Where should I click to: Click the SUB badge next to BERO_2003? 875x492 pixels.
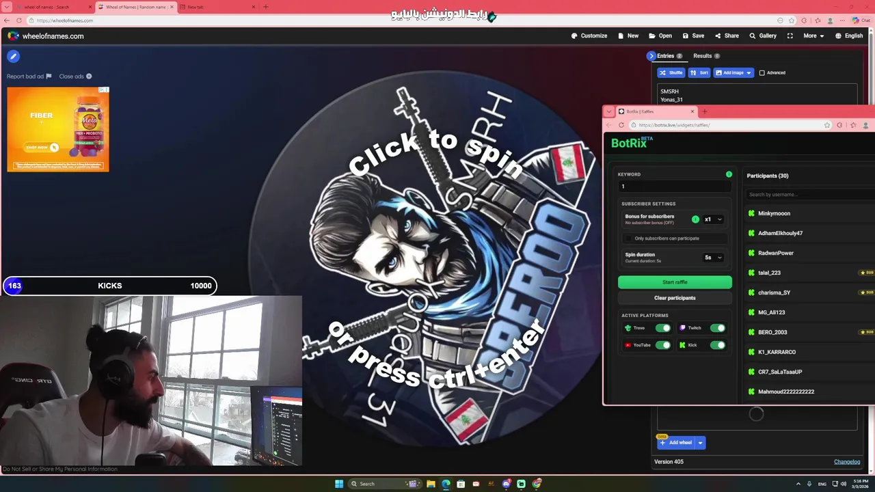click(x=867, y=332)
